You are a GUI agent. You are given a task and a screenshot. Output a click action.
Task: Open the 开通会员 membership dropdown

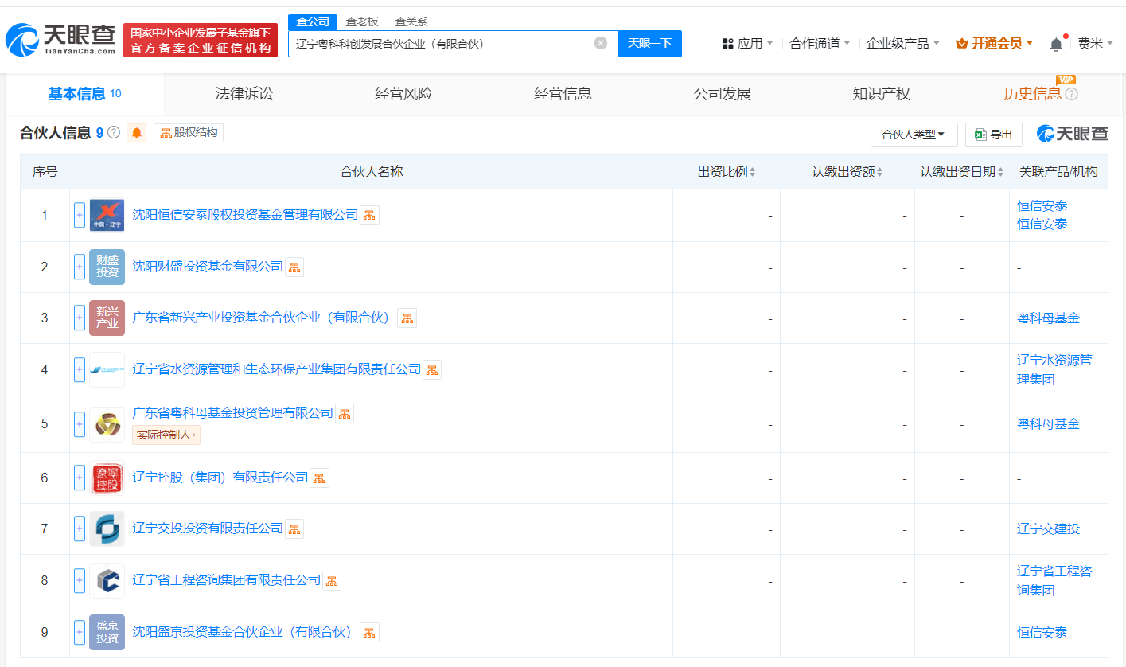tap(995, 44)
